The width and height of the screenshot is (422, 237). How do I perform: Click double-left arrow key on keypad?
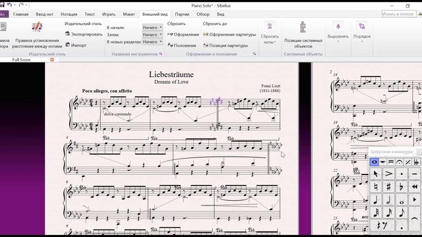tap(415, 187)
